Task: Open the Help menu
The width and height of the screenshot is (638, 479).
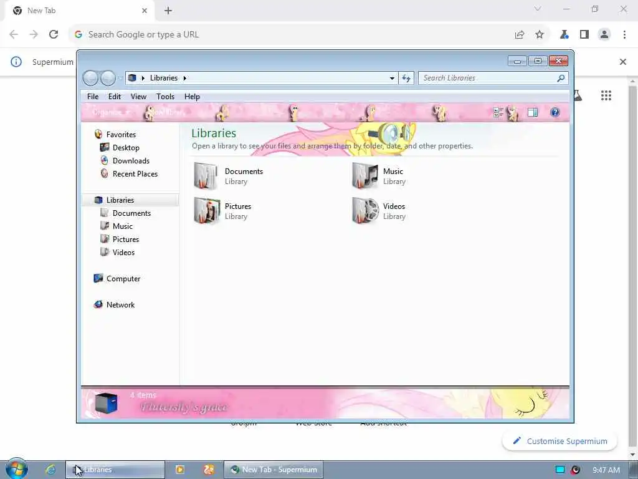Action: 192,97
